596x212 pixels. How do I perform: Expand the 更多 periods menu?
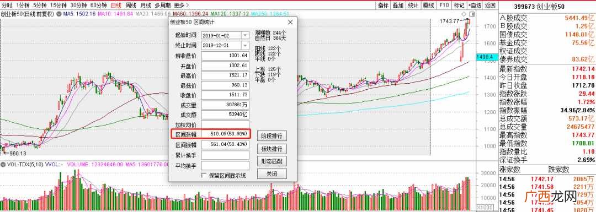[182, 6]
